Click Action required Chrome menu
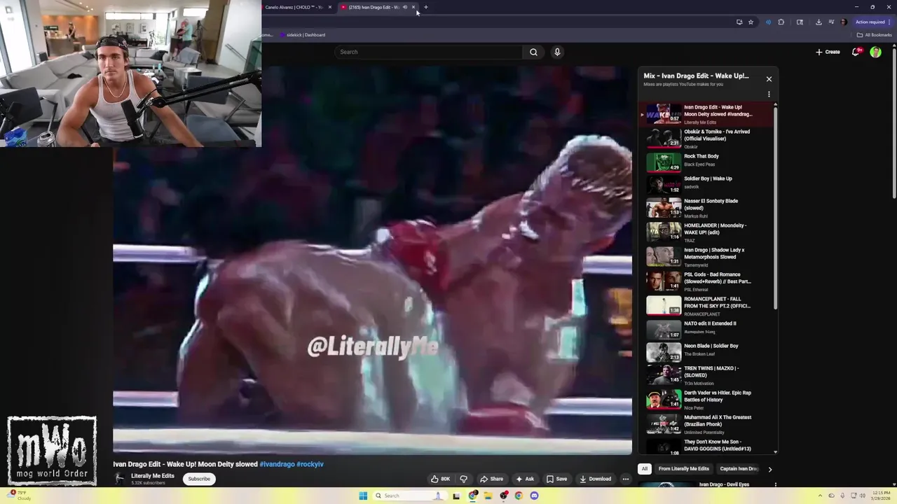Viewport: 897px width, 504px height. coord(872,22)
